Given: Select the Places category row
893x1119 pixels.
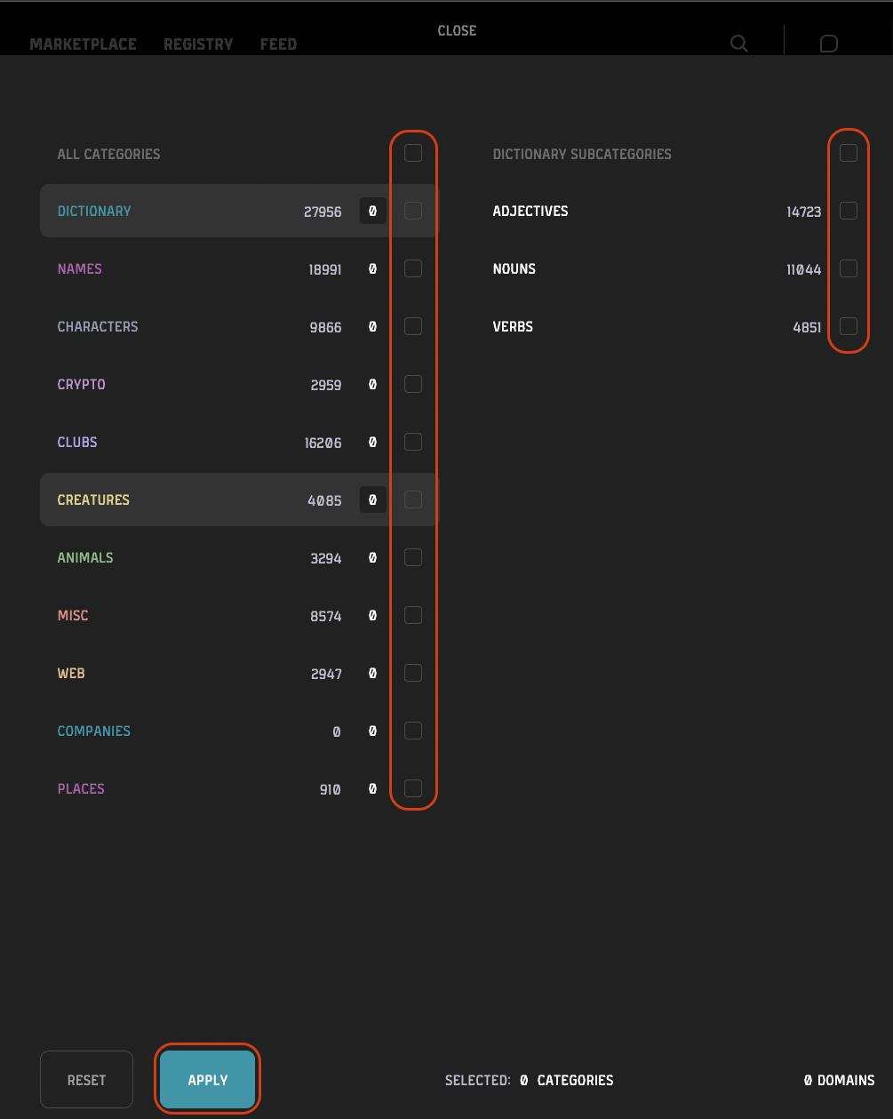Looking at the screenshot, I should (81, 788).
